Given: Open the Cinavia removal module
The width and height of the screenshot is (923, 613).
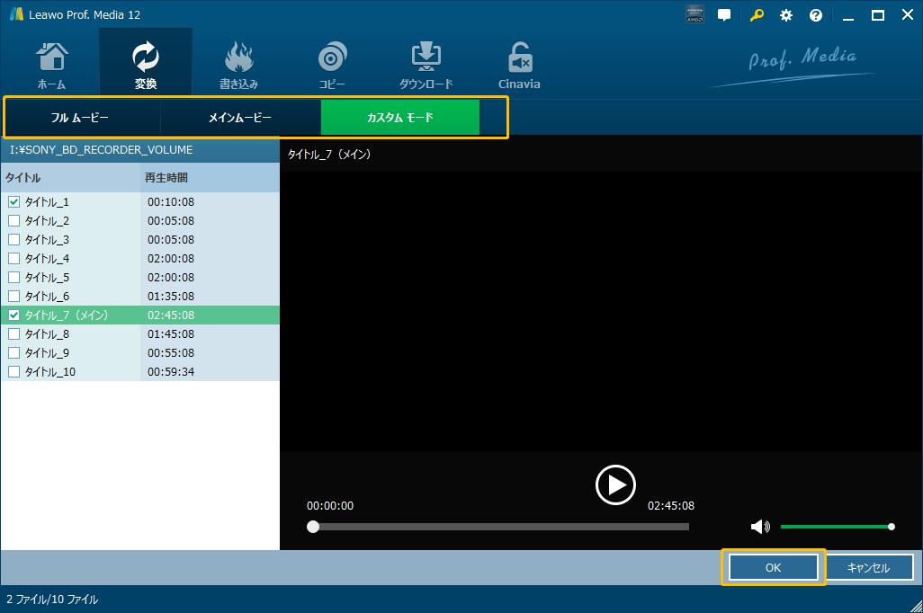Looking at the screenshot, I should [x=519, y=66].
